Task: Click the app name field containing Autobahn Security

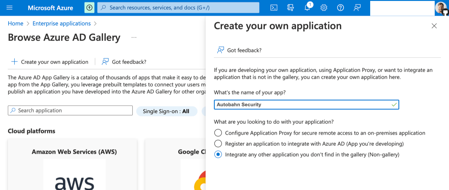Action: click(x=307, y=105)
